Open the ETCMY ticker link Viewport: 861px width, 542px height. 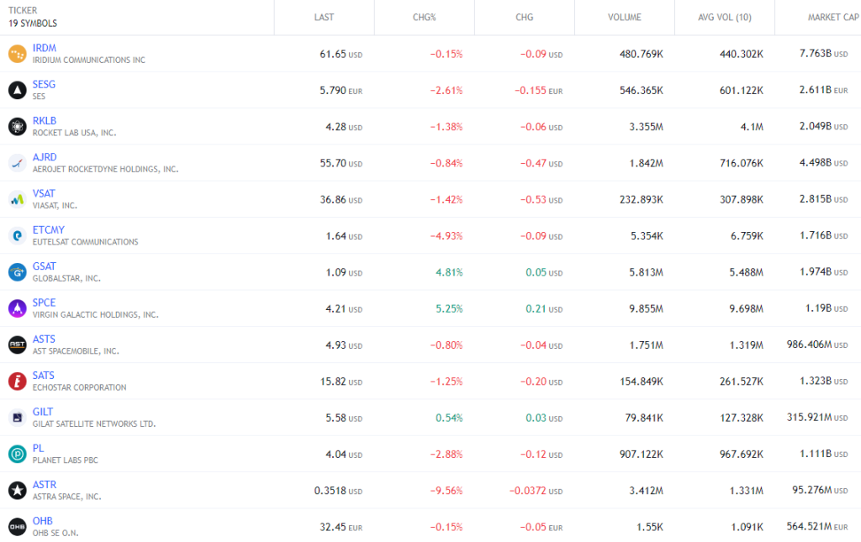click(x=48, y=230)
